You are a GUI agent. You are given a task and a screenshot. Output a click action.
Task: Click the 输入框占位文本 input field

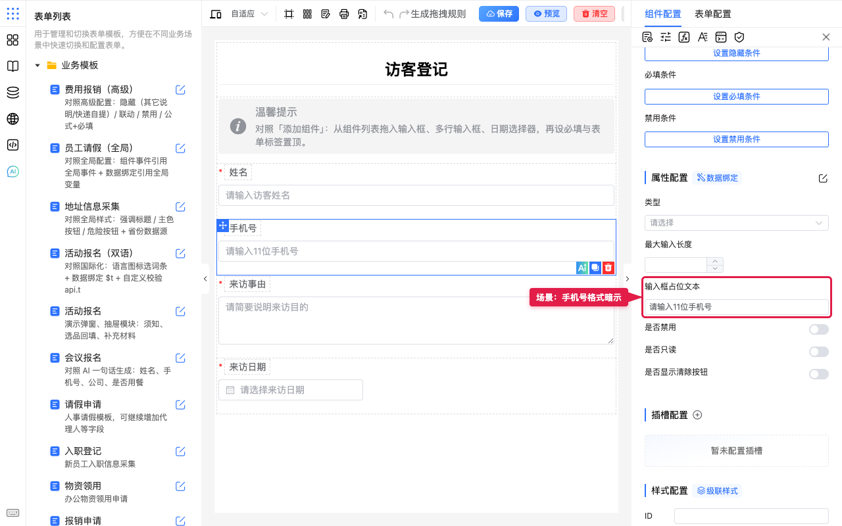[737, 307]
